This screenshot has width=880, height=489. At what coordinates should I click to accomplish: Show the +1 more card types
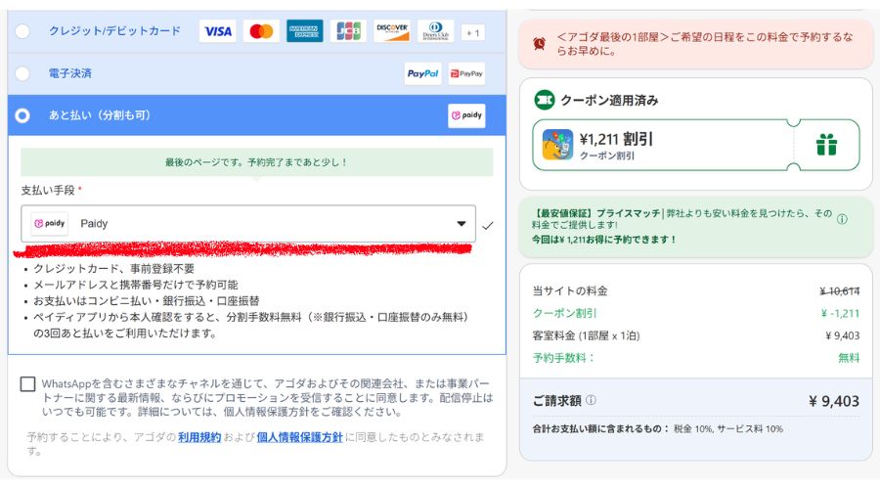pos(473,33)
